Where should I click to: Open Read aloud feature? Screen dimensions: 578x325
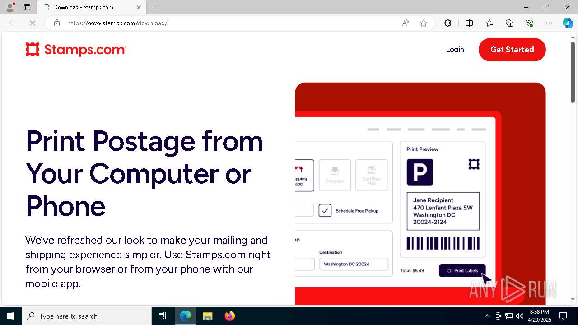406,23
